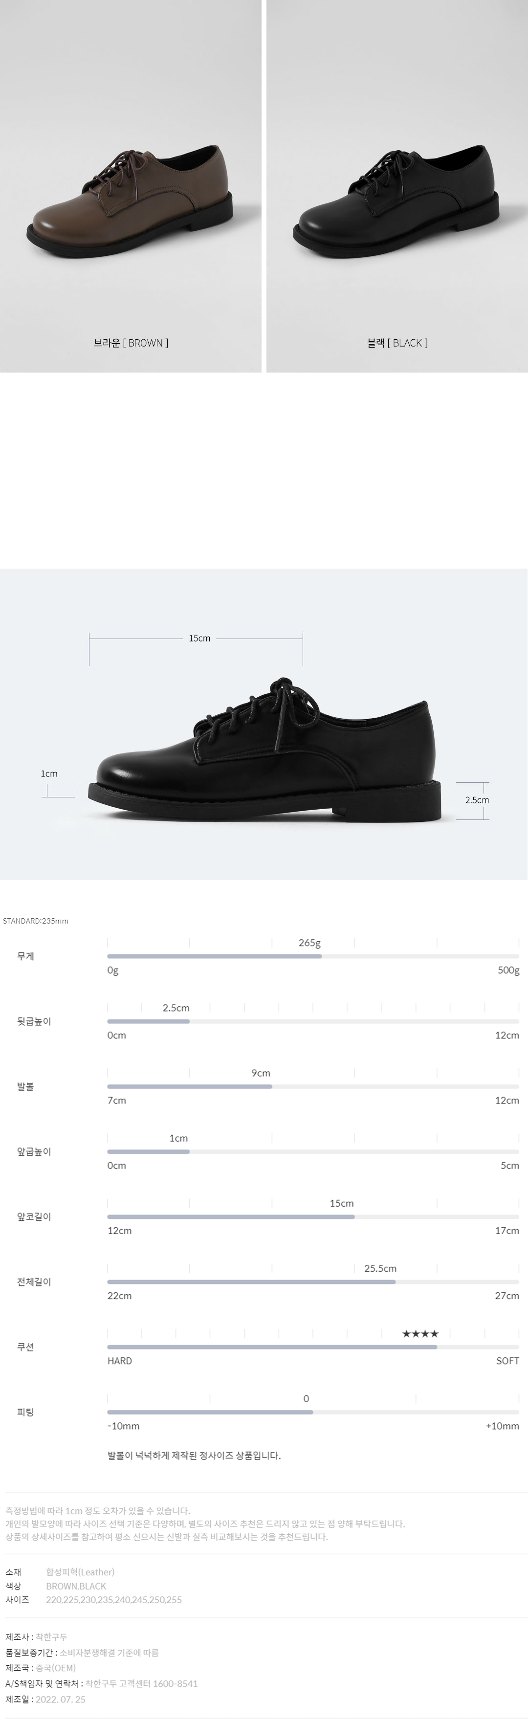
Task: Click the STANDARD:235mm label
Action: pos(35,921)
